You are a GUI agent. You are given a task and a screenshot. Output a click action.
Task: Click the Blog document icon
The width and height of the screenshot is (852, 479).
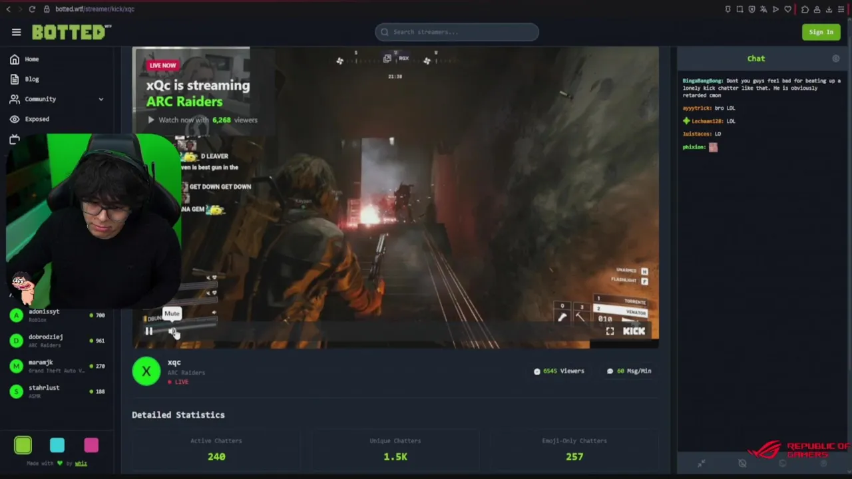tap(15, 79)
